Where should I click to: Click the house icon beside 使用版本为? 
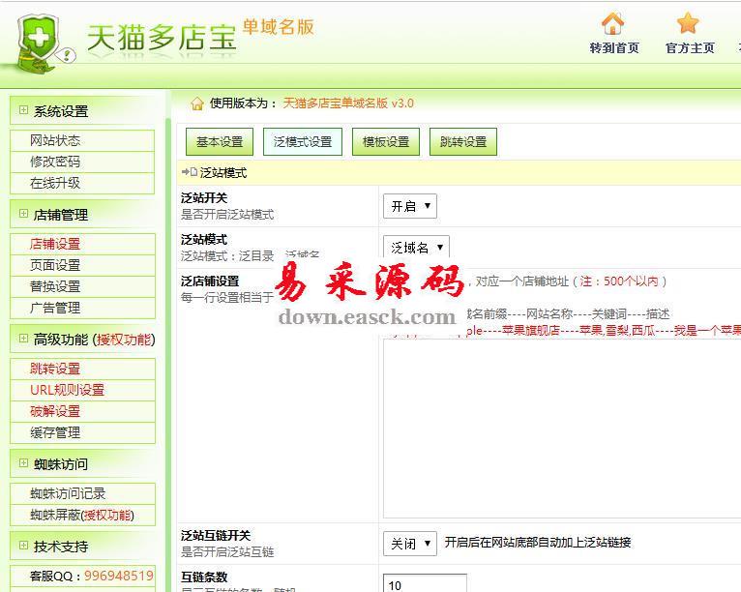click(197, 104)
